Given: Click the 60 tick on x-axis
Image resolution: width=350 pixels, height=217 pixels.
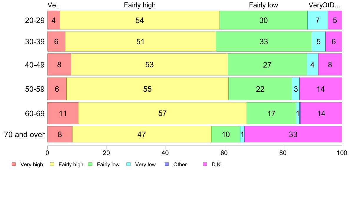Looking at the screenshot, I should tap(224, 153).
